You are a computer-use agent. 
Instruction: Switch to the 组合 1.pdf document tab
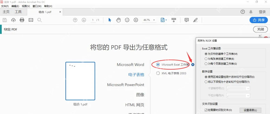tap(45, 12)
